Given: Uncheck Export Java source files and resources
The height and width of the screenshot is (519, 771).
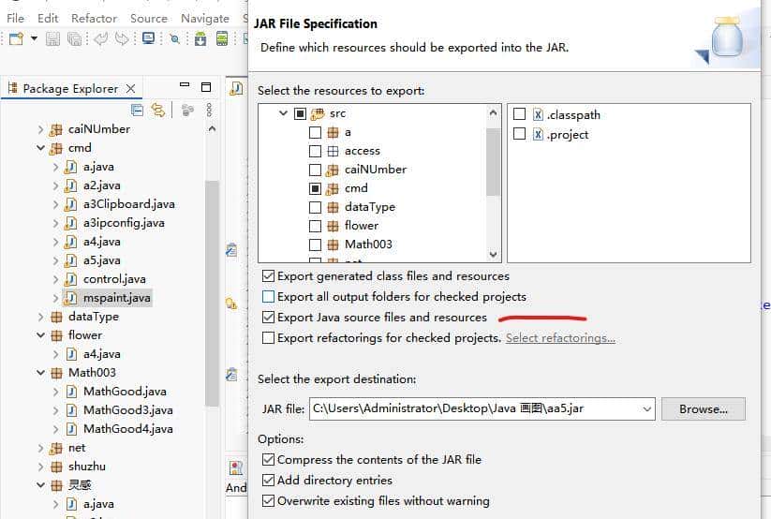Looking at the screenshot, I should point(268,318).
